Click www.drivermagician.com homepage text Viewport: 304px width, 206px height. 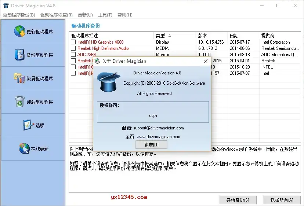(158, 137)
